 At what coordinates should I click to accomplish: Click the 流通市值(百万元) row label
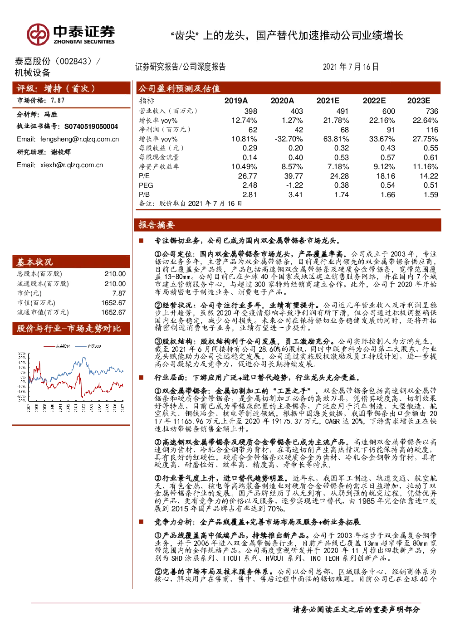(43, 312)
